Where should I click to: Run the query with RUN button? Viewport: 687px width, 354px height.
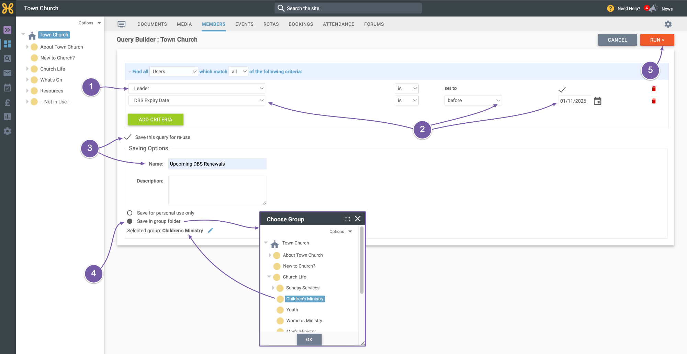click(657, 40)
